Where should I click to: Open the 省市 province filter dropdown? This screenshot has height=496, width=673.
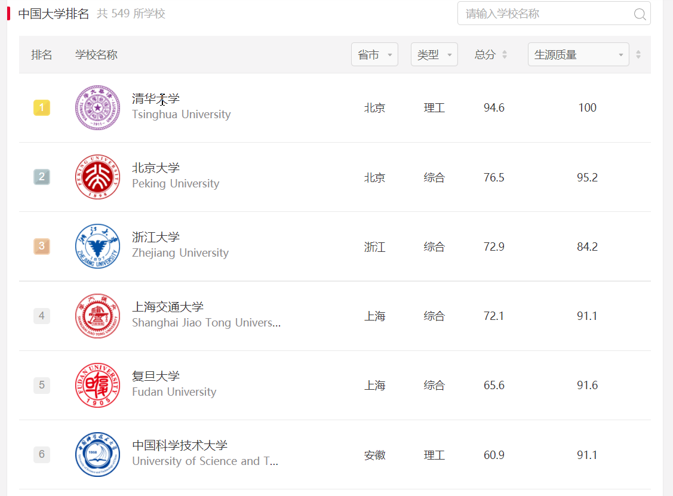coord(374,55)
